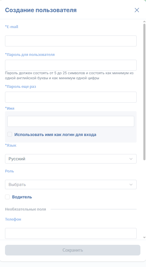Click the *Пароль еще раз label
The width and height of the screenshot is (146, 267).
pos(21,87)
